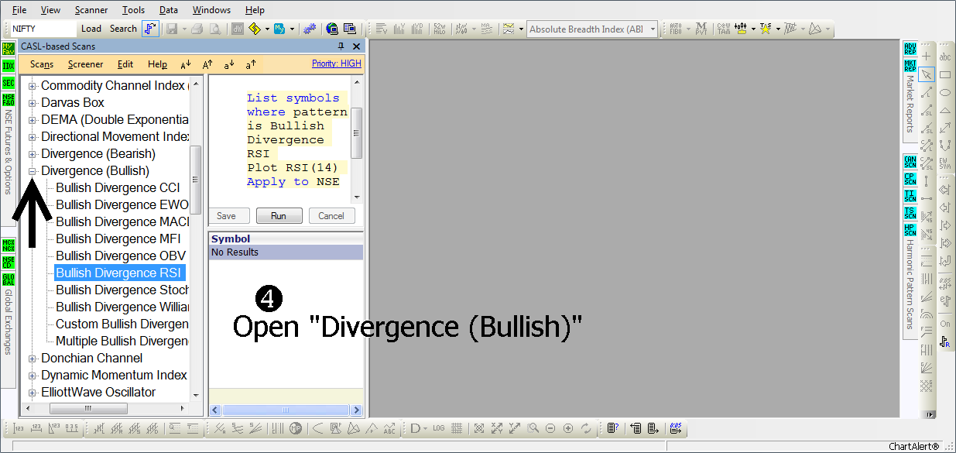Toggle the On snap button in right toolbar
Viewport: 956px width, 453px height.
coord(945,324)
